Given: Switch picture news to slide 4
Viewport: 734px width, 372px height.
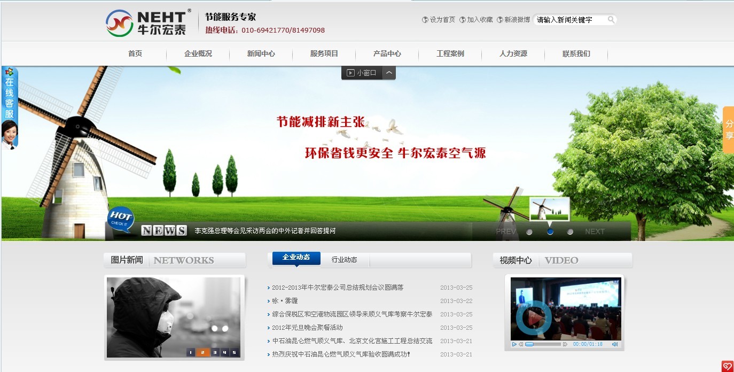Looking at the screenshot, I should [x=224, y=352].
